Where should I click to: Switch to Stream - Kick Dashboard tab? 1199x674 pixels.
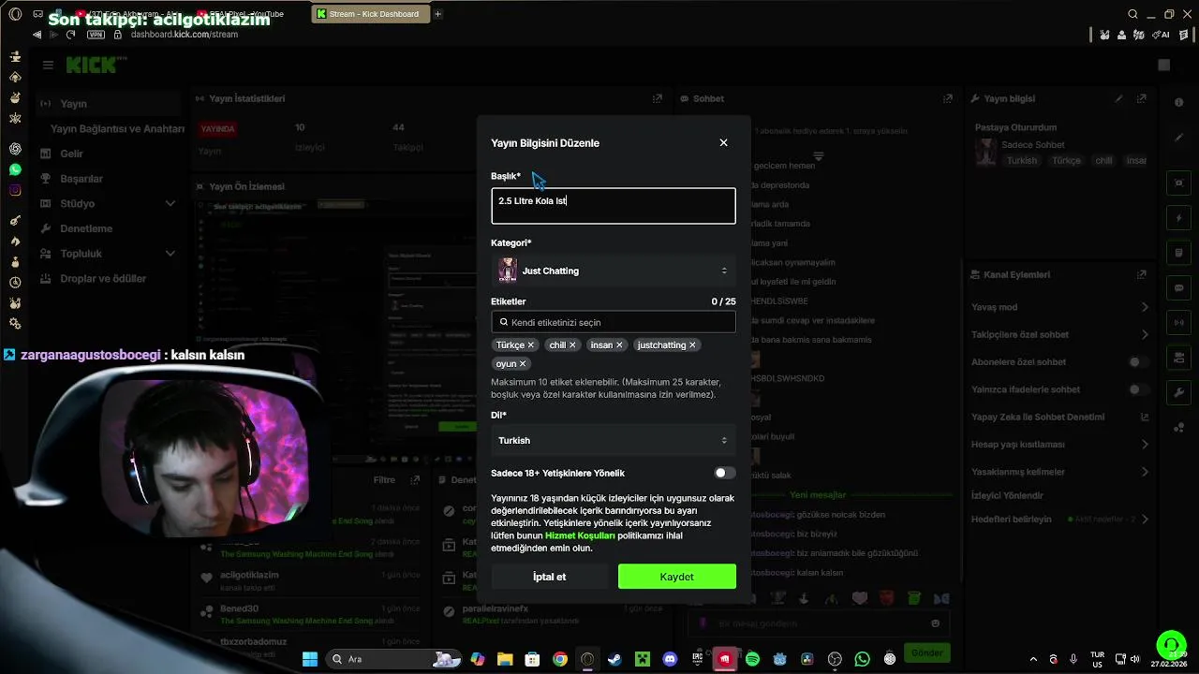coord(370,14)
